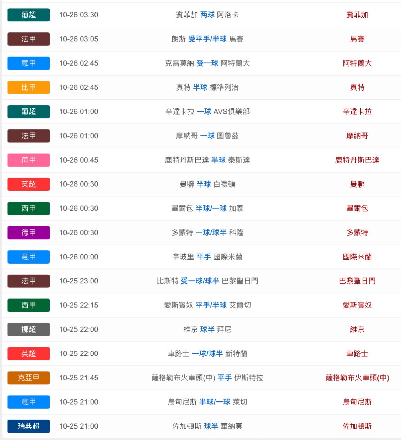This screenshot has height=440, width=401.
Task: Click the red 巴黎聖日門 pick on the right
Action: 357,281
